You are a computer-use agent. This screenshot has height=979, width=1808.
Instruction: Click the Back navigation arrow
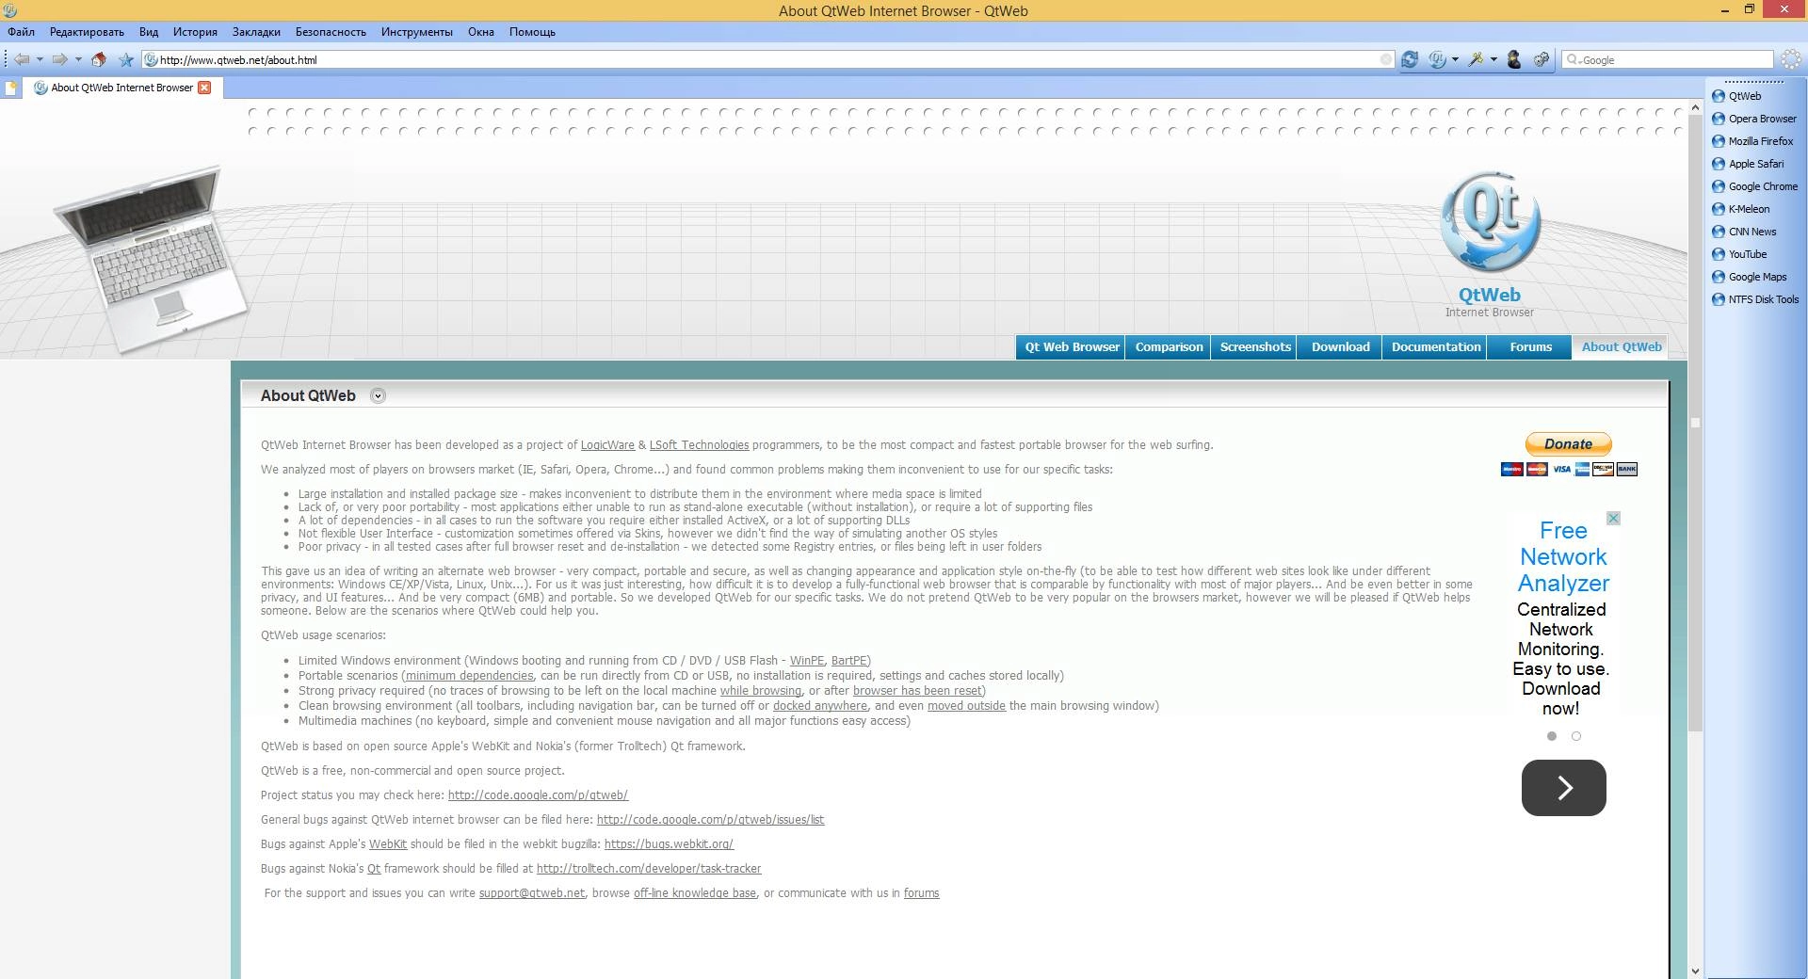[x=22, y=59]
